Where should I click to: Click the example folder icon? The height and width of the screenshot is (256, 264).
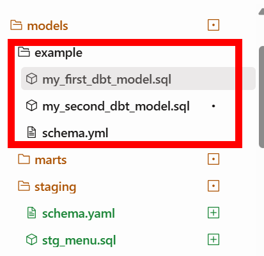pyautogui.click(x=24, y=52)
